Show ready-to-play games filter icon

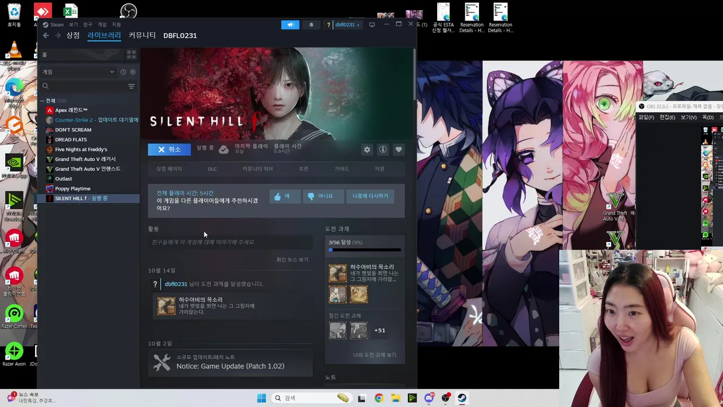[x=133, y=72]
